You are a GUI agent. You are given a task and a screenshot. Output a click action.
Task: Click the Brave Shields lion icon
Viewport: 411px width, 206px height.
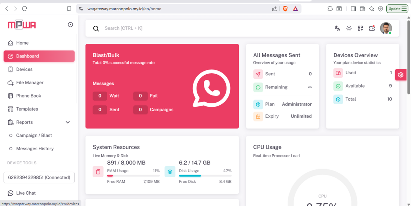click(x=285, y=9)
